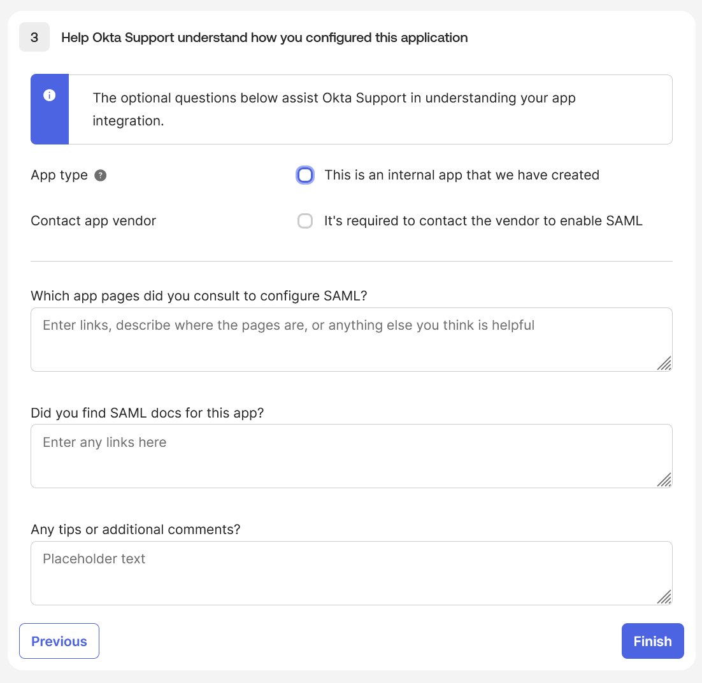
Task: Click the 'Enter any links here' textarea
Action: click(350, 456)
